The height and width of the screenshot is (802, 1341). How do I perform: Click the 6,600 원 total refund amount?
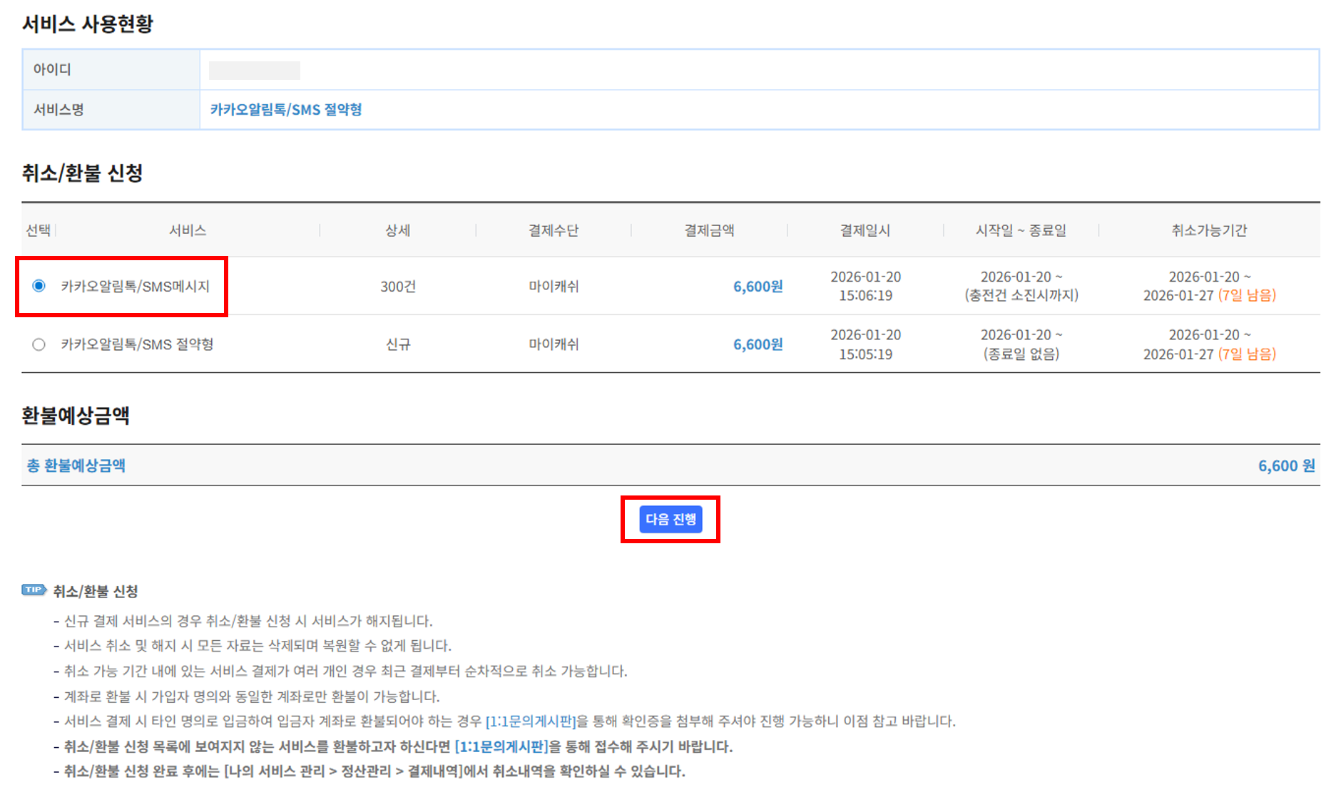click(x=1286, y=466)
